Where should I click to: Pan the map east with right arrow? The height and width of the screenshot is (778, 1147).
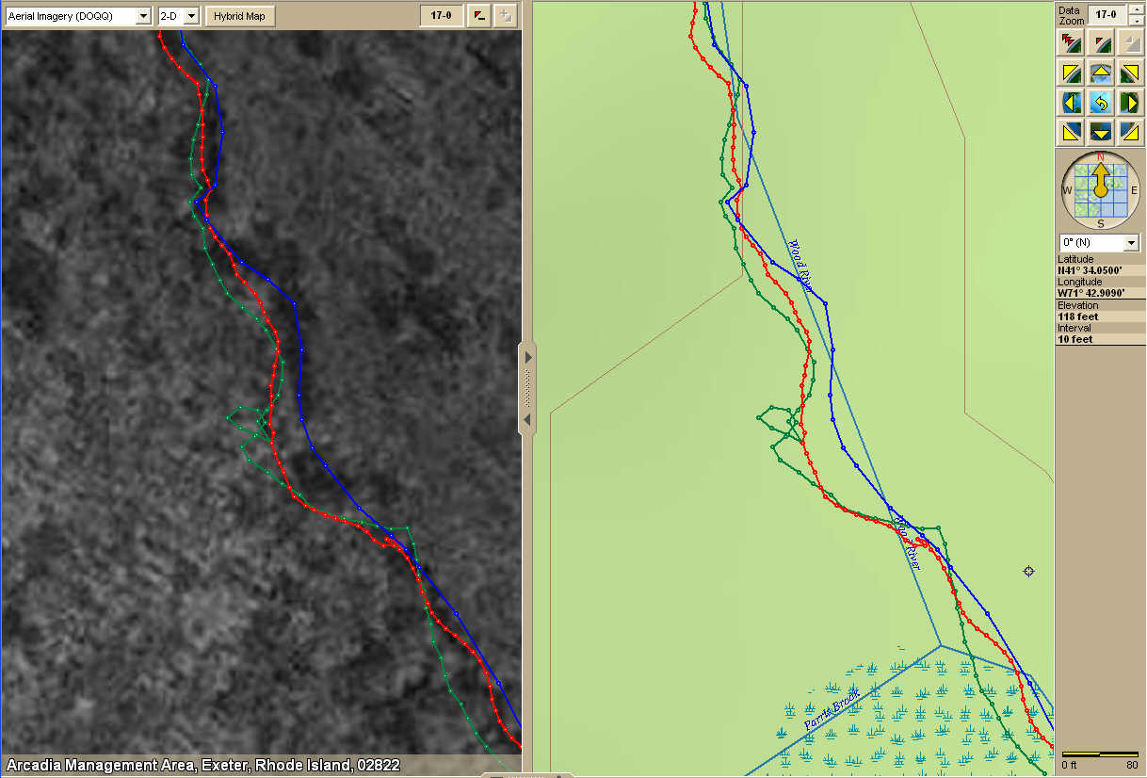(x=1129, y=102)
